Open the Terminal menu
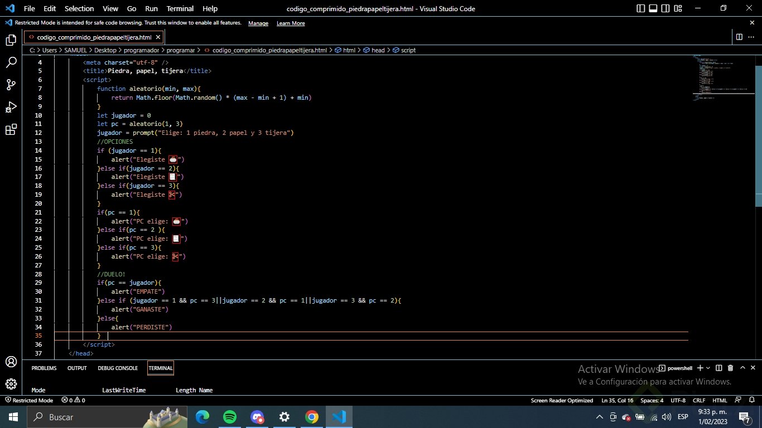The image size is (762, 428). tap(180, 8)
